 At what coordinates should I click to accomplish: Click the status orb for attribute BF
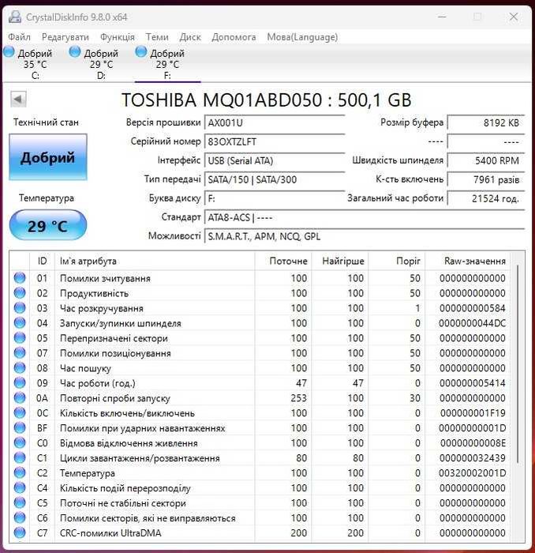click(20, 428)
